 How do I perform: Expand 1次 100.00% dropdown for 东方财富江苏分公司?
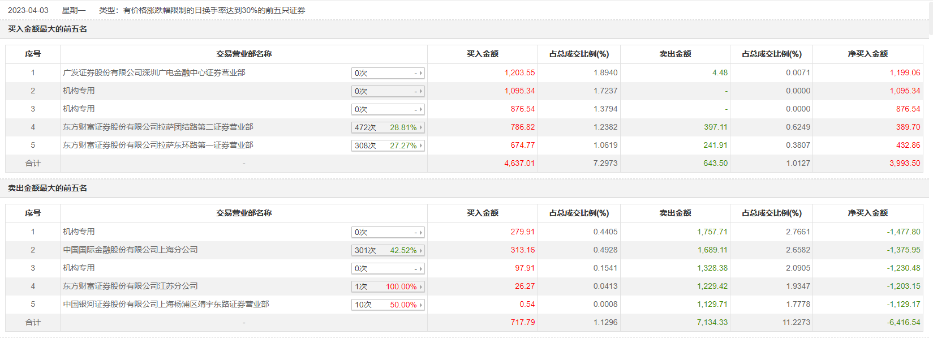coord(388,286)
